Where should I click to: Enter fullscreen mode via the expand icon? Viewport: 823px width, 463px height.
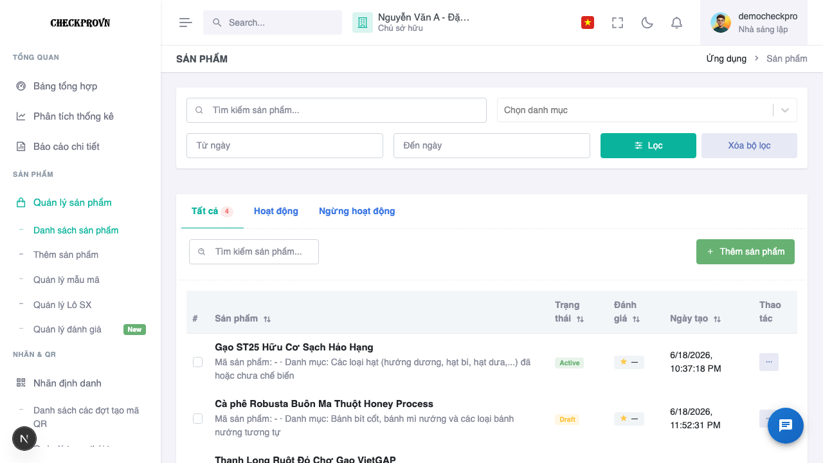[x=617, y=23]
